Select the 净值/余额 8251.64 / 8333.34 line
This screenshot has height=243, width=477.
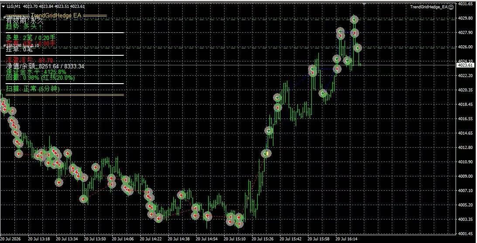(45, 66)
